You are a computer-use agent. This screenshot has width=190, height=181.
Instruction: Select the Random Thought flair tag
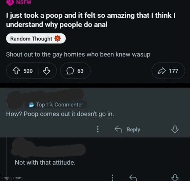click(x=36, y=39)
